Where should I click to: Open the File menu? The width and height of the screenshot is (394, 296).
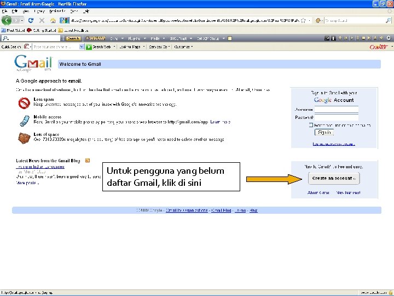4,11
